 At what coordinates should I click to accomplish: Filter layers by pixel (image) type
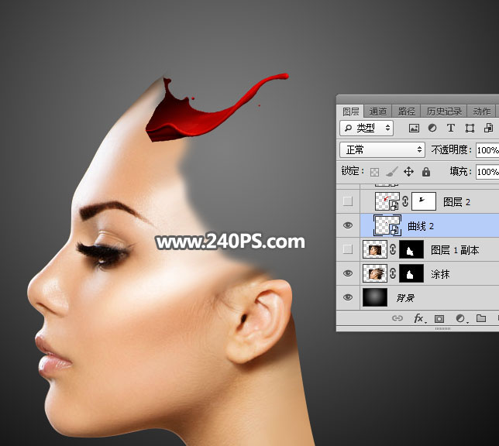pos(414,129)
